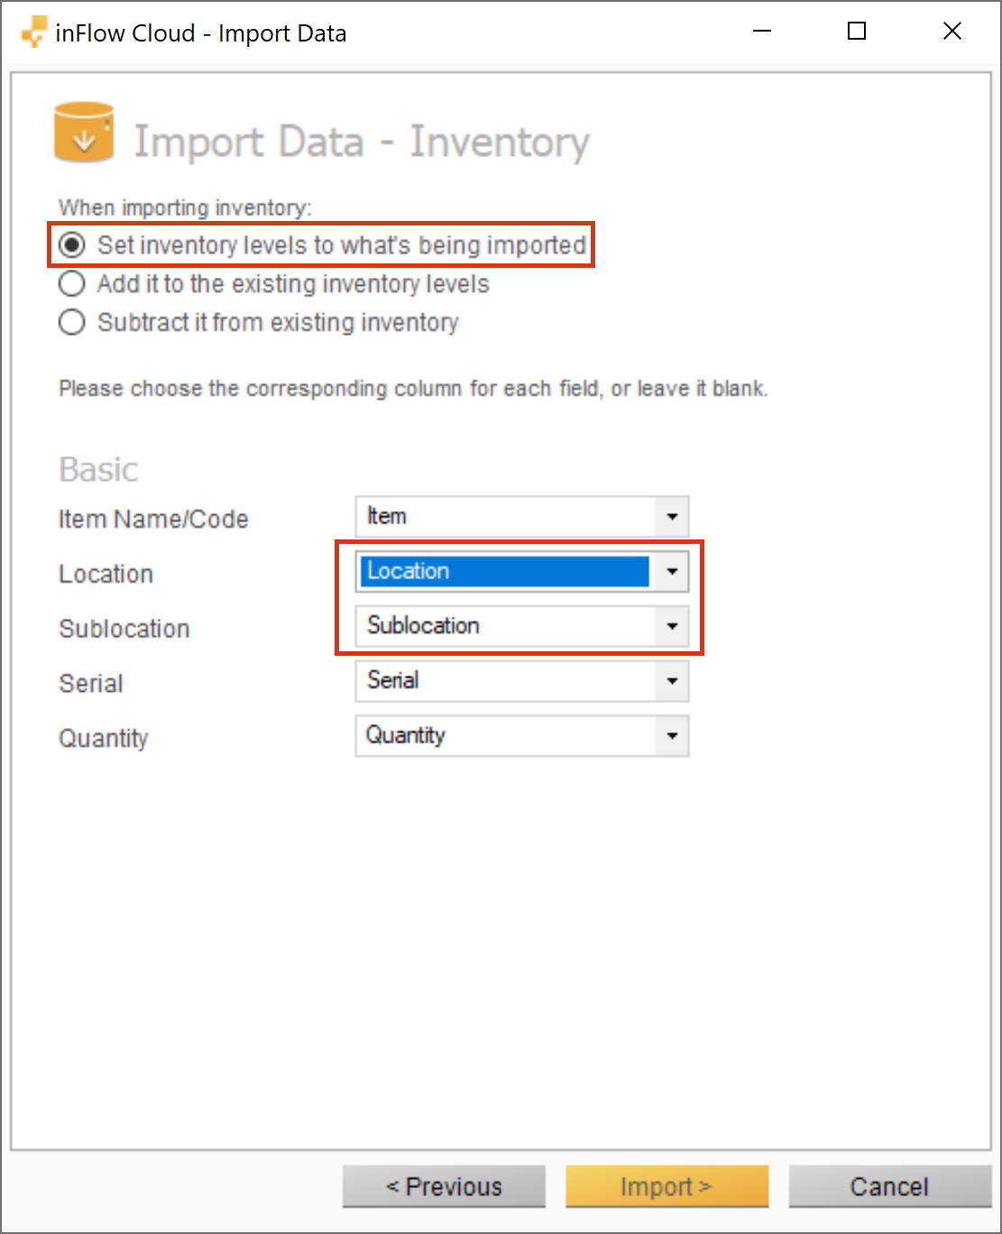
Task: Pick 'Subtract it from existing inventory' option
Action: click(258, 322)
